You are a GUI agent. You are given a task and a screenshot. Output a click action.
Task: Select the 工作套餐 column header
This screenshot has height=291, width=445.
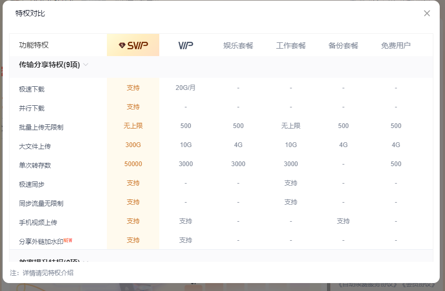click(291, 46)
